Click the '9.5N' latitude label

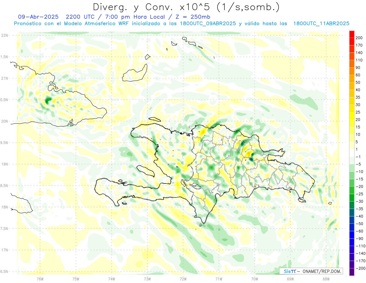click(x=4, y=143)
